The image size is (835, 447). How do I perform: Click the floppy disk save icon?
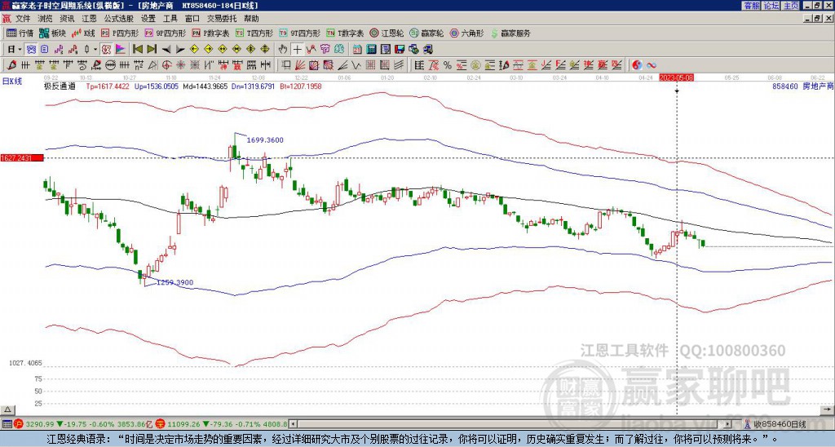(400, 50)
